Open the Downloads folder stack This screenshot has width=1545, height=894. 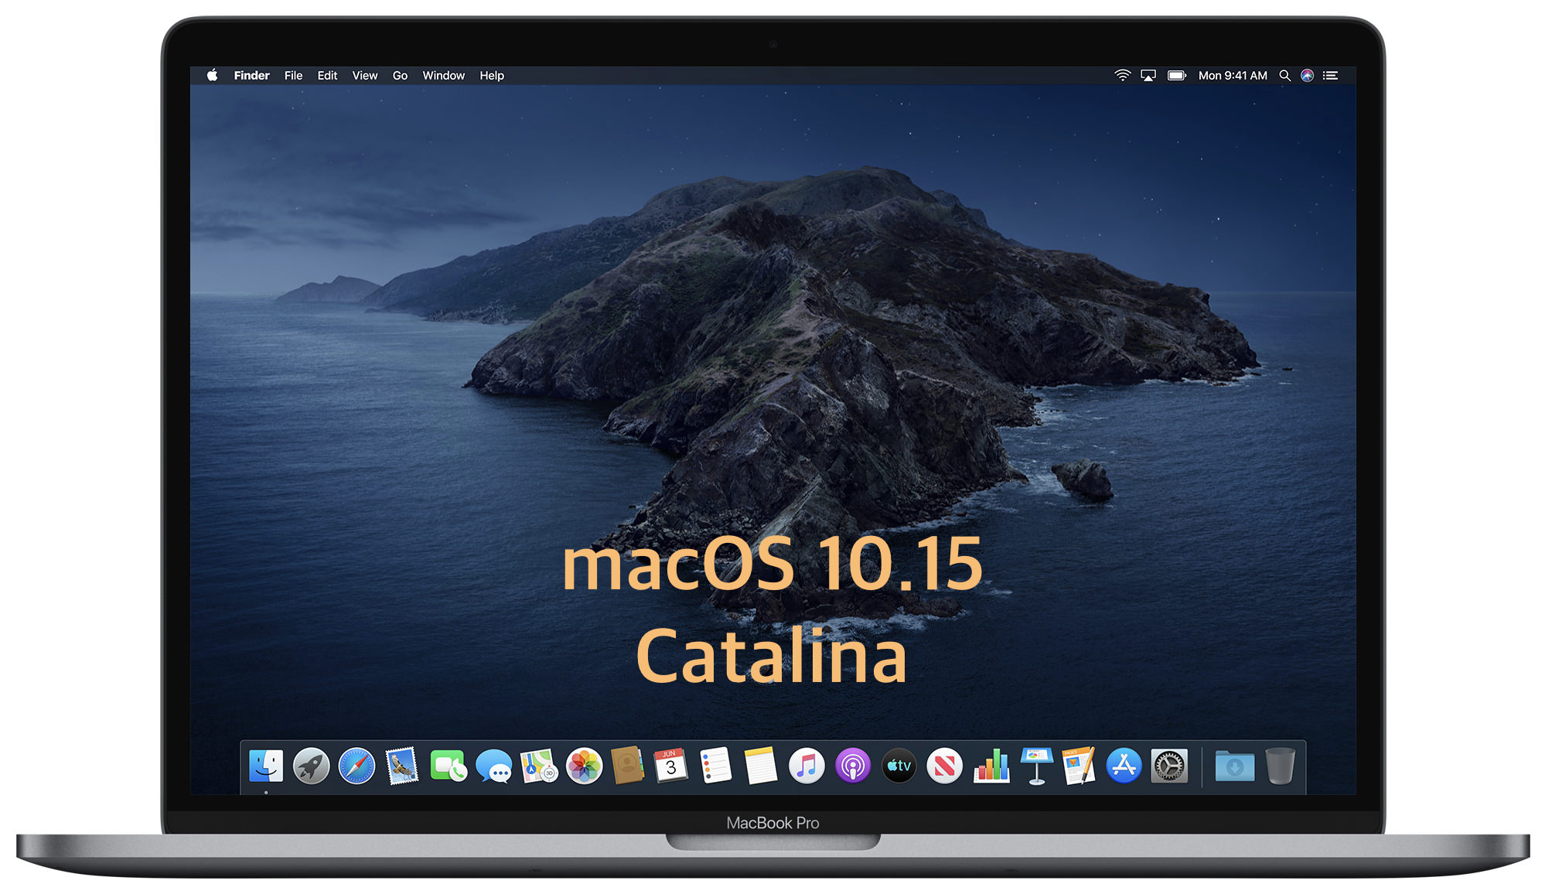[1234, 766]
